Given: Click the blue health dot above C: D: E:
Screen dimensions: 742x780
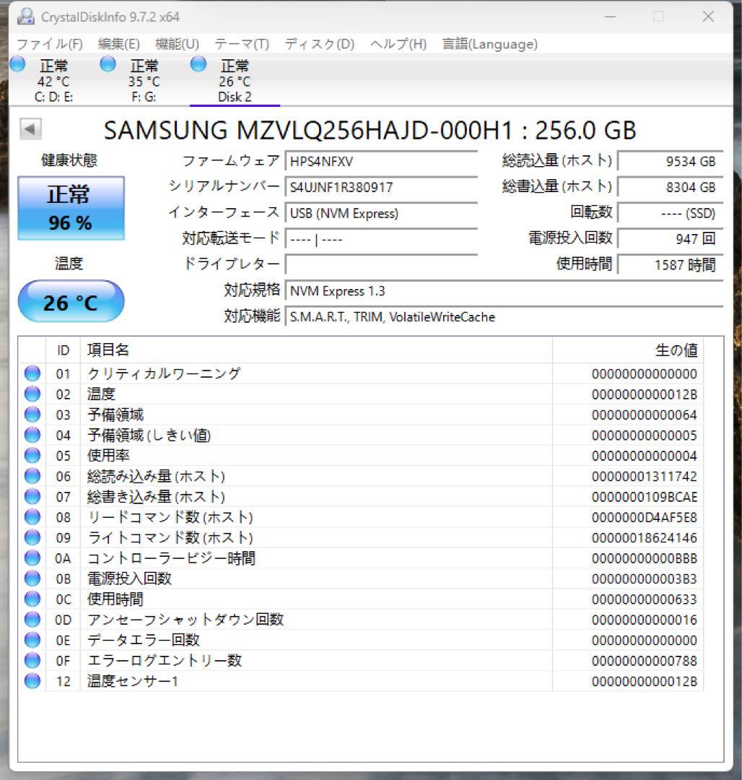Looking at the screenshot, I should pos(16,64).
